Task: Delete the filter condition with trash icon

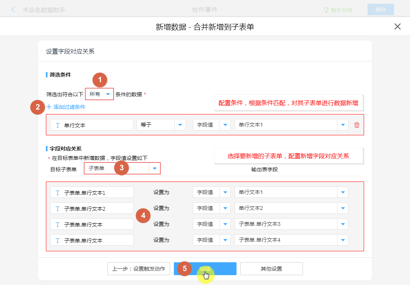Action: (356, 125)
